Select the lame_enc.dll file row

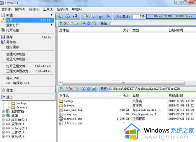click(126, 110)
